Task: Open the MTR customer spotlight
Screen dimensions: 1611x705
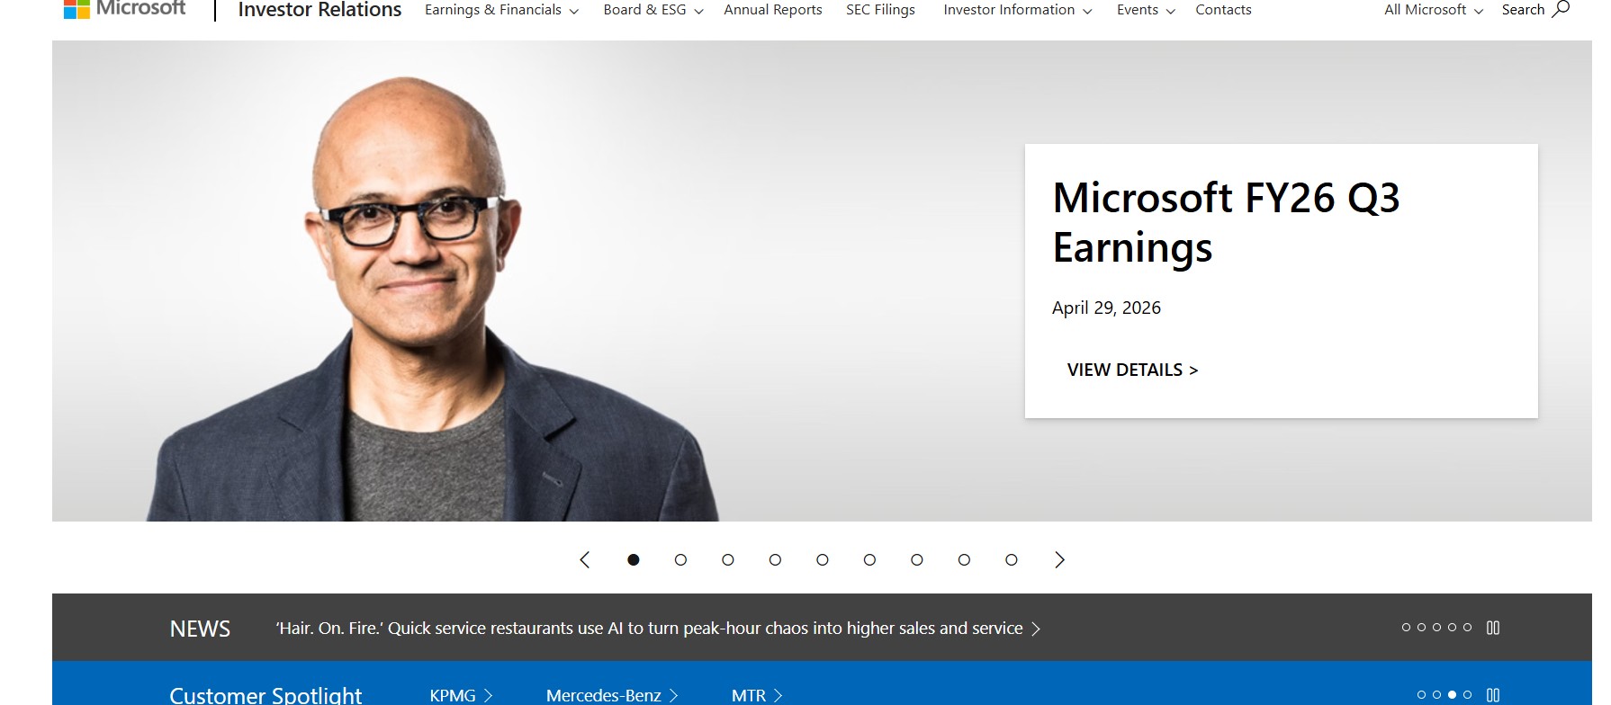Action: pyautogui.click(x=758, y=695)
